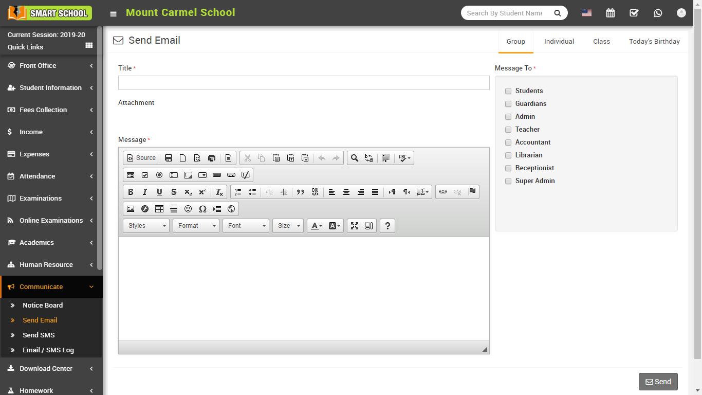Click the Bold formatting icon
The height and width of the screenshot is (395, 702).
(131, 192)
